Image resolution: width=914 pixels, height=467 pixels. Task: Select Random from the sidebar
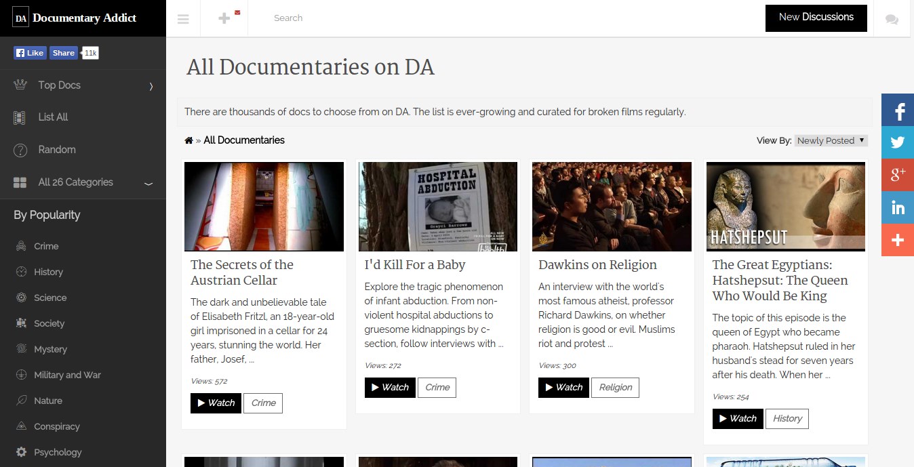(x=57, y=150)
